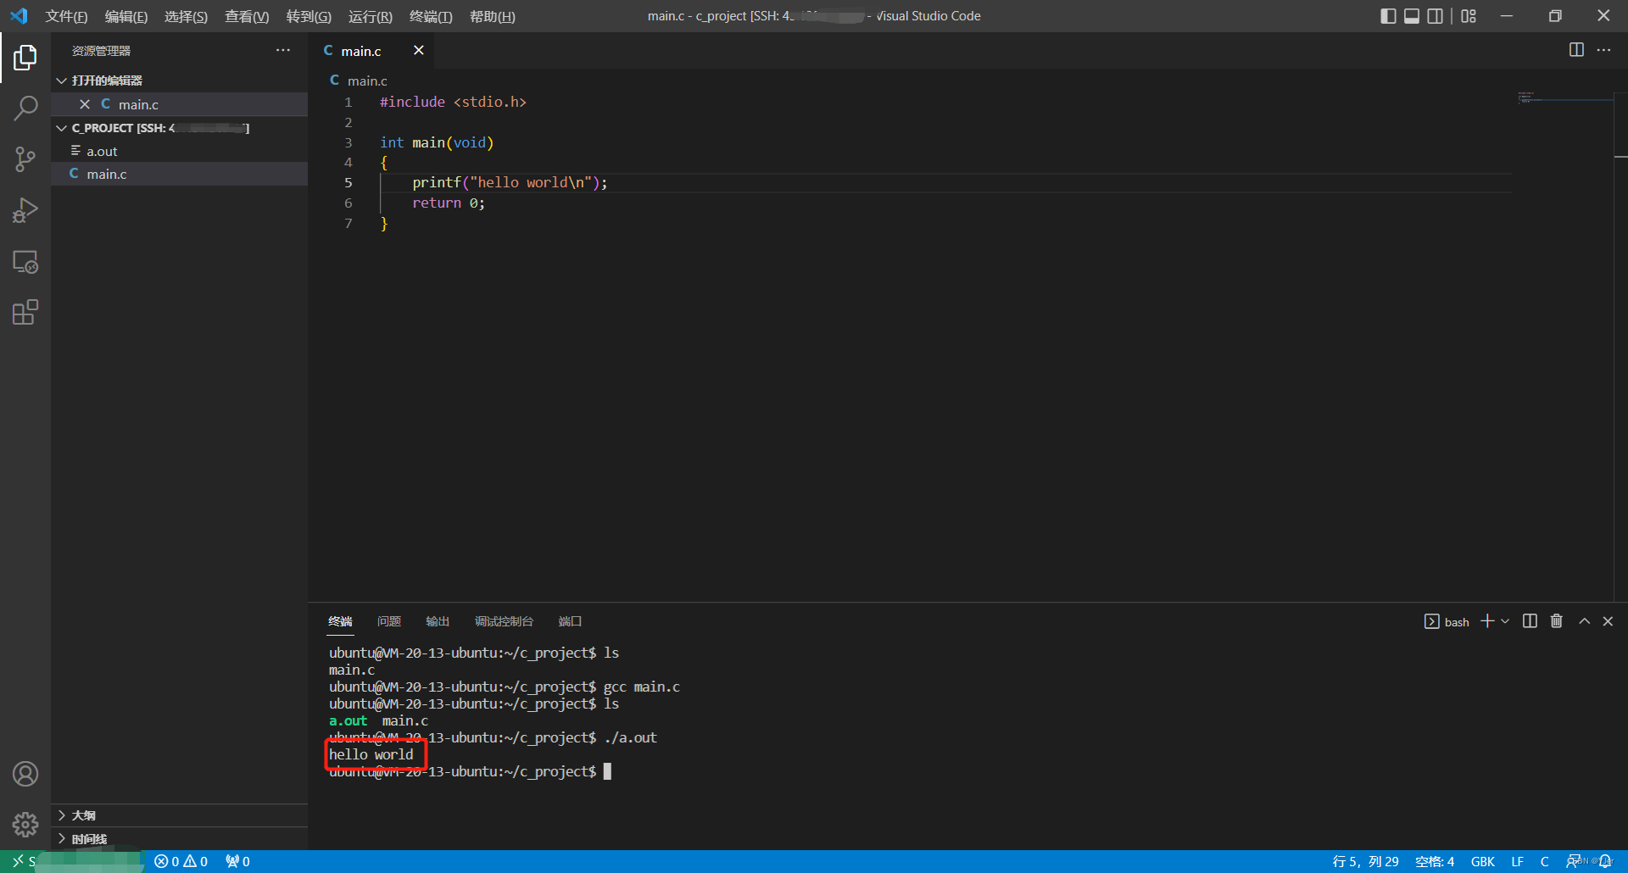Open the Accounts menu icon
Screen dimensions: 1628x873
click(25, 774)
